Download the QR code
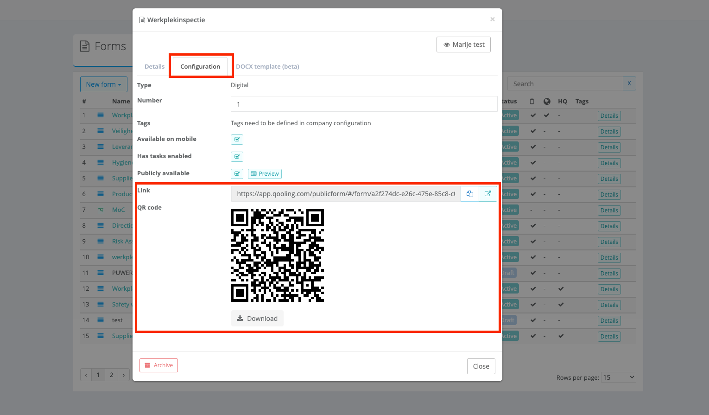Image resolution: width=709 pixels, height=415 pixels. coord(257,319)
